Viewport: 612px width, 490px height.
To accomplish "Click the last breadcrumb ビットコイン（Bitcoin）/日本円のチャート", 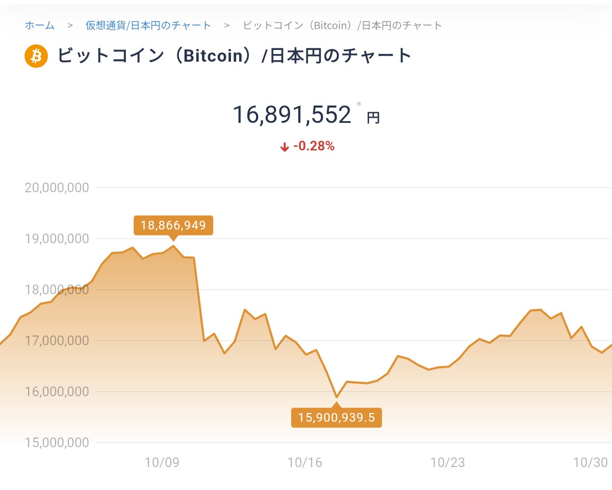I will [x=343, y=25].
